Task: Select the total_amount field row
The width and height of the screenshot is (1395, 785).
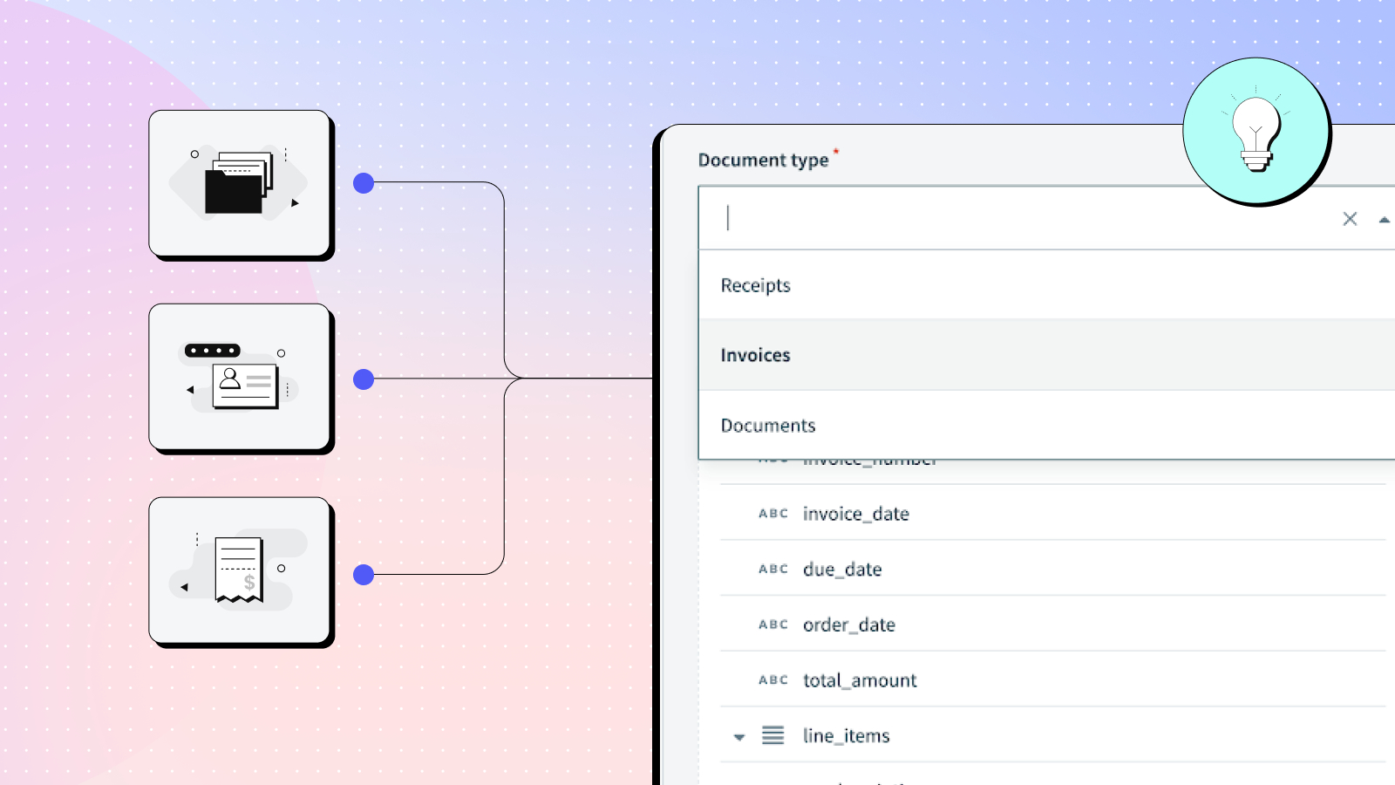Action: (1052, 679)
